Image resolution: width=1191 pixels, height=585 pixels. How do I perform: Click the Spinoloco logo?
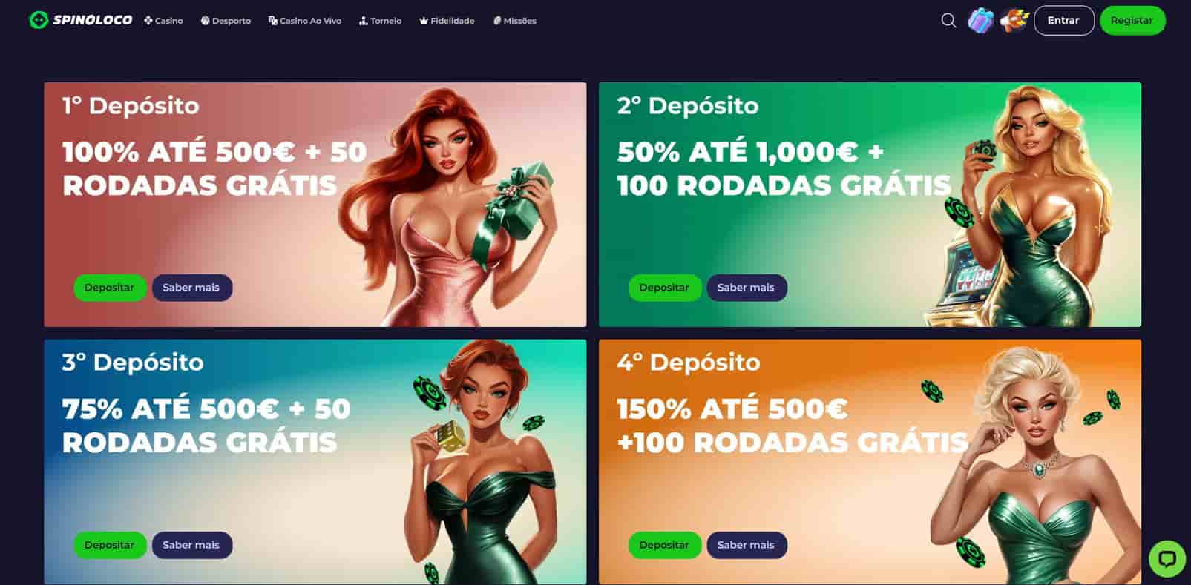pyautogui.click(x=80, y=20)
